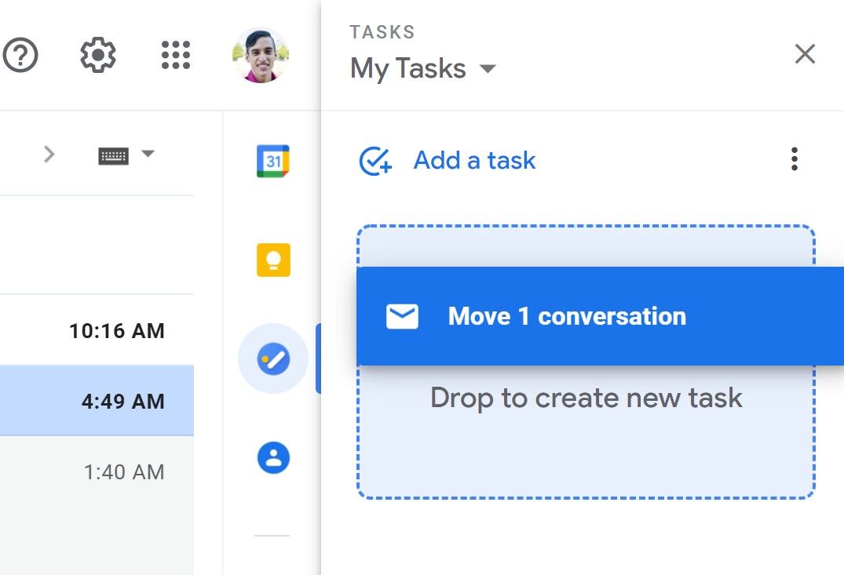Open the Tasks overflow three-dot menu
The height and width of the screenshot is (575, 844).
(794, 159)
